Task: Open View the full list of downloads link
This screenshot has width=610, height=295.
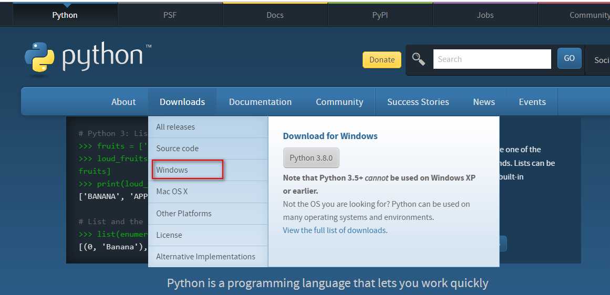Action: tap(335, 230)
